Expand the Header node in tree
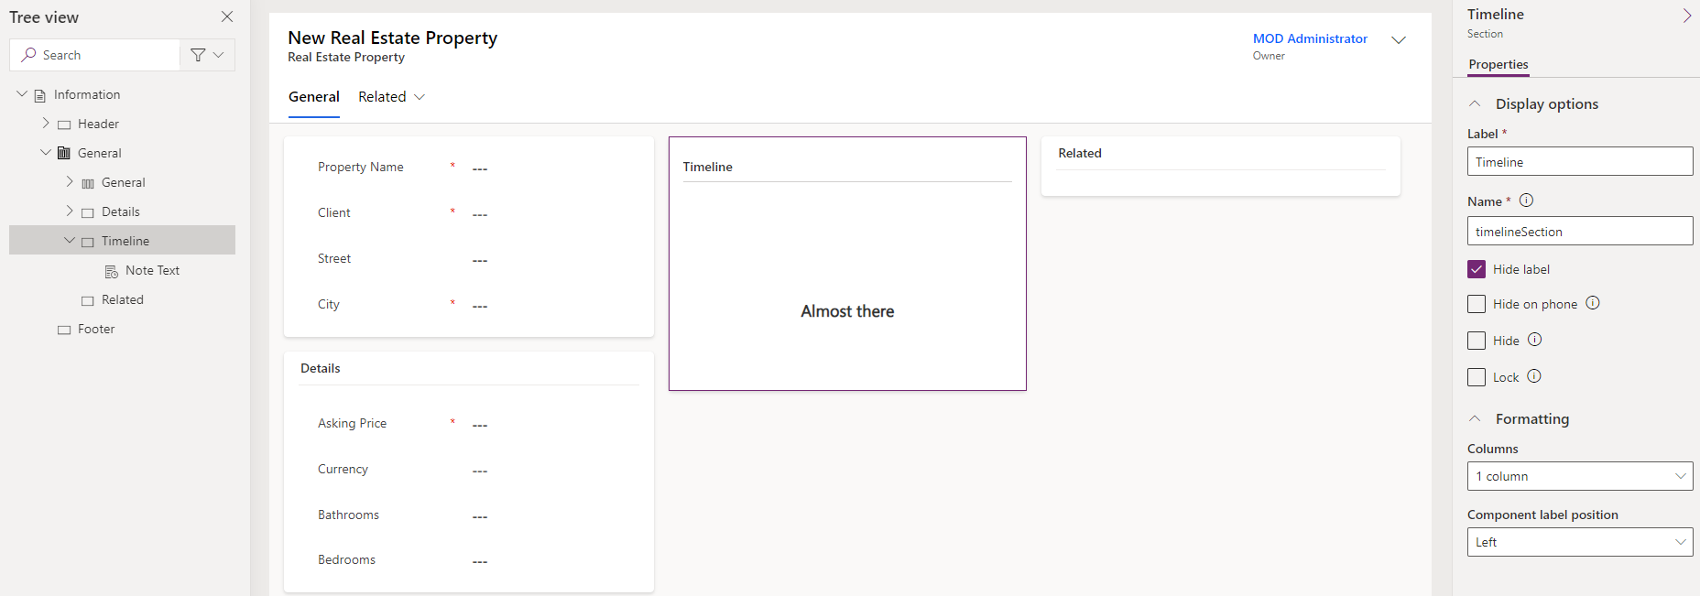The height and width of the screenshot is (596, 1700). pyautogui.click(x=46, y=124)
